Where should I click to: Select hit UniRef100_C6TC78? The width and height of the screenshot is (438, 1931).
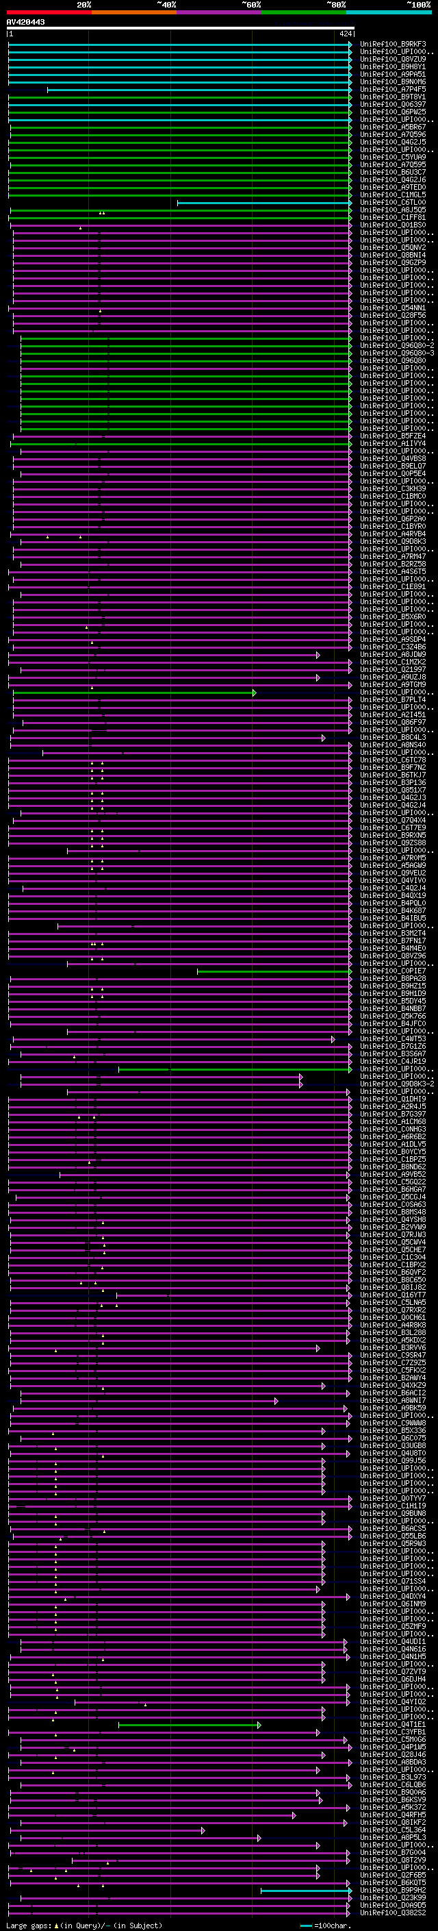[392, 760]
